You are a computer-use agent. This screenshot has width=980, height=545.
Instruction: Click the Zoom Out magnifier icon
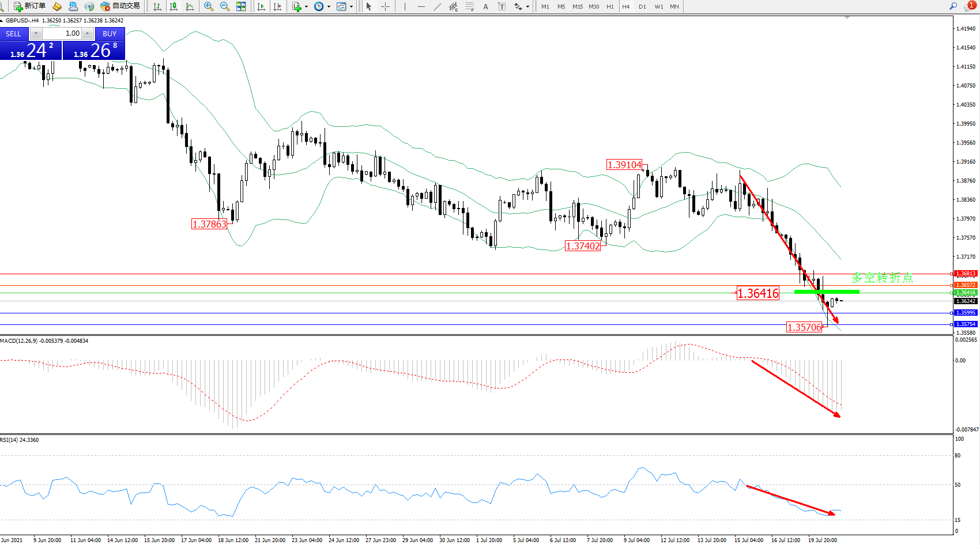pos(224,6)
